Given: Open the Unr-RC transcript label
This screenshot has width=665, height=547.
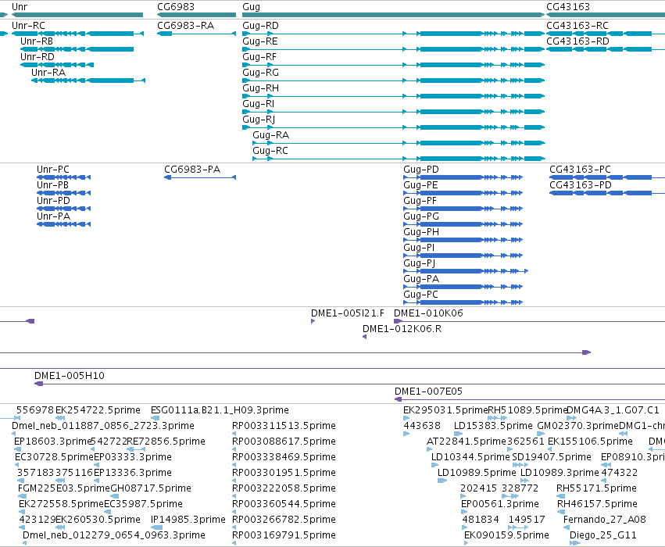Looking at the screenshot, I should coord(28,26).
